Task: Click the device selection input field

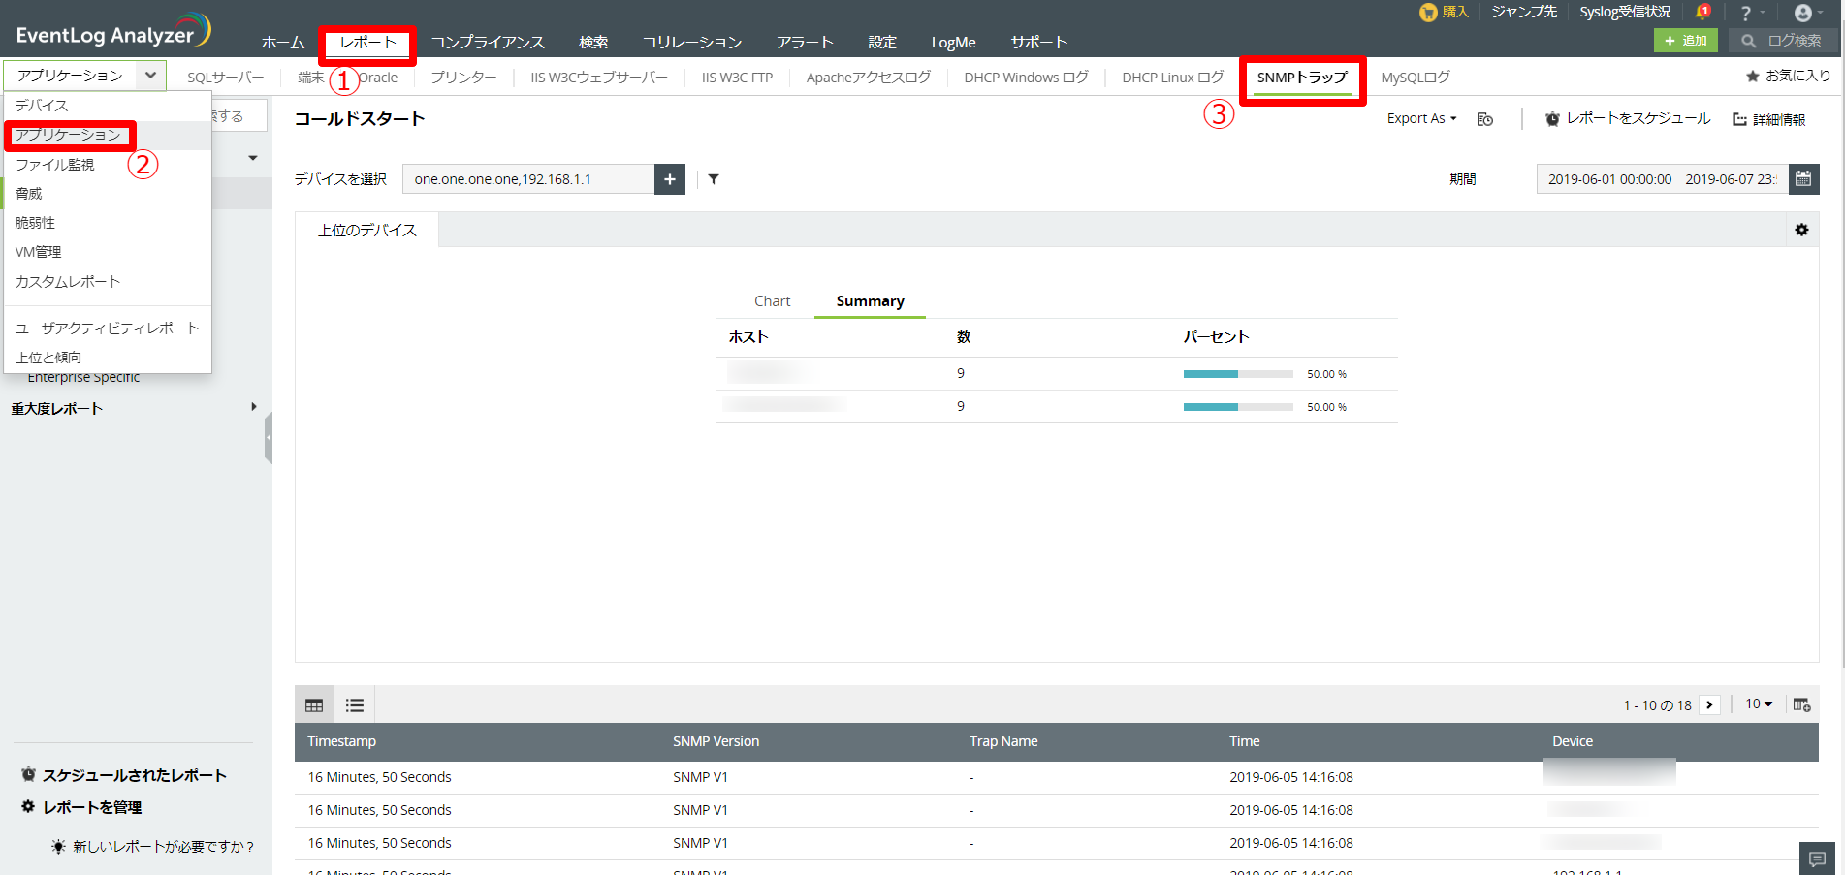Action: click(x=528, y=179)
